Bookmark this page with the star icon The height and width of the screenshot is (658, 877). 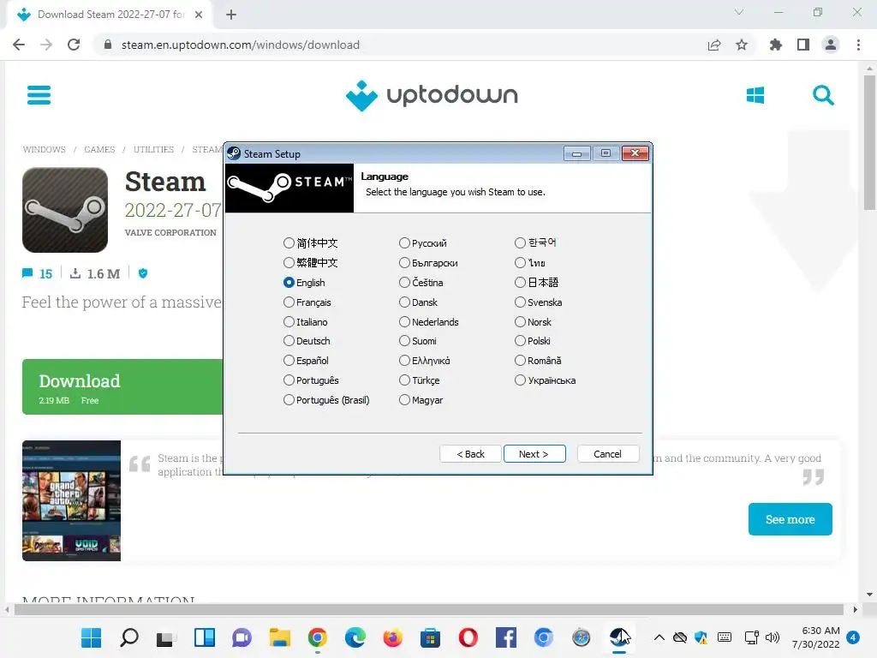(742, 45)
